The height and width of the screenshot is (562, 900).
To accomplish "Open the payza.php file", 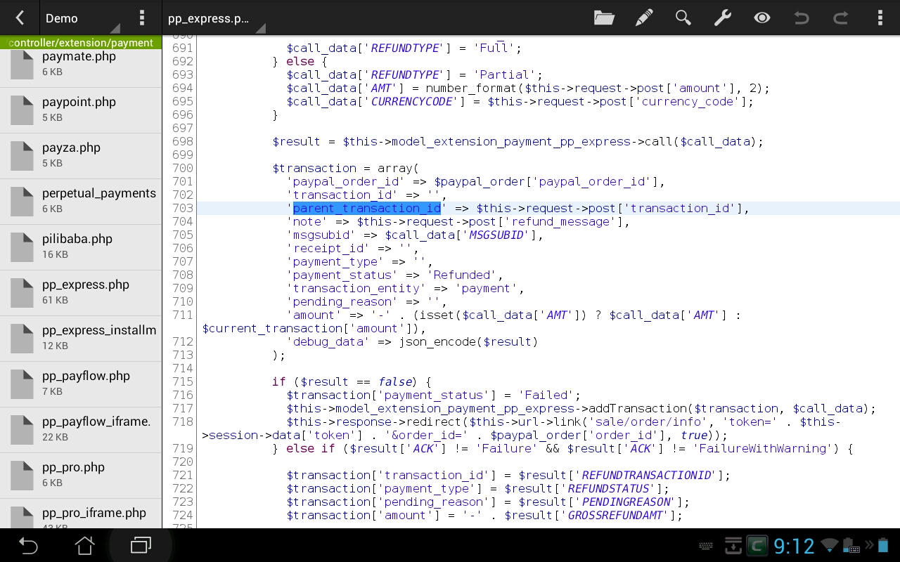I will pyautogui.click(x=81, y=155).
